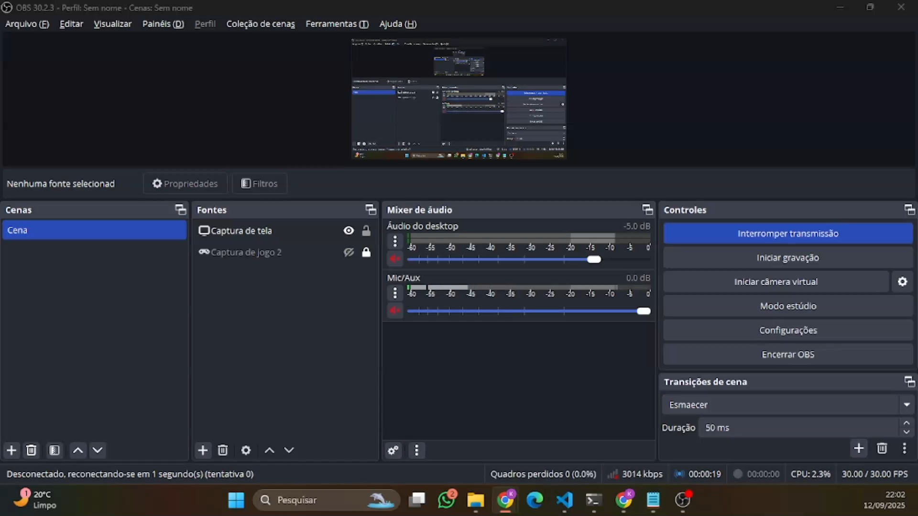Undock the Cenas panel

pyautogui.click(x=180, y=209)
